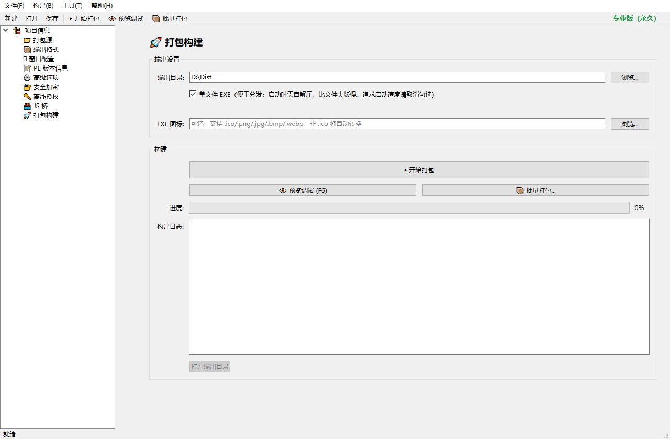Select the 离线授权 key icon
Image resolution: width=670 pixels, height=439 pixels.
(27, 97)
